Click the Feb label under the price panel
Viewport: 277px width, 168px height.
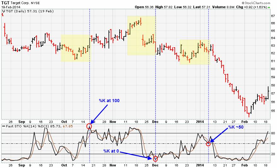pyautogui.click(x=245, y=122)
